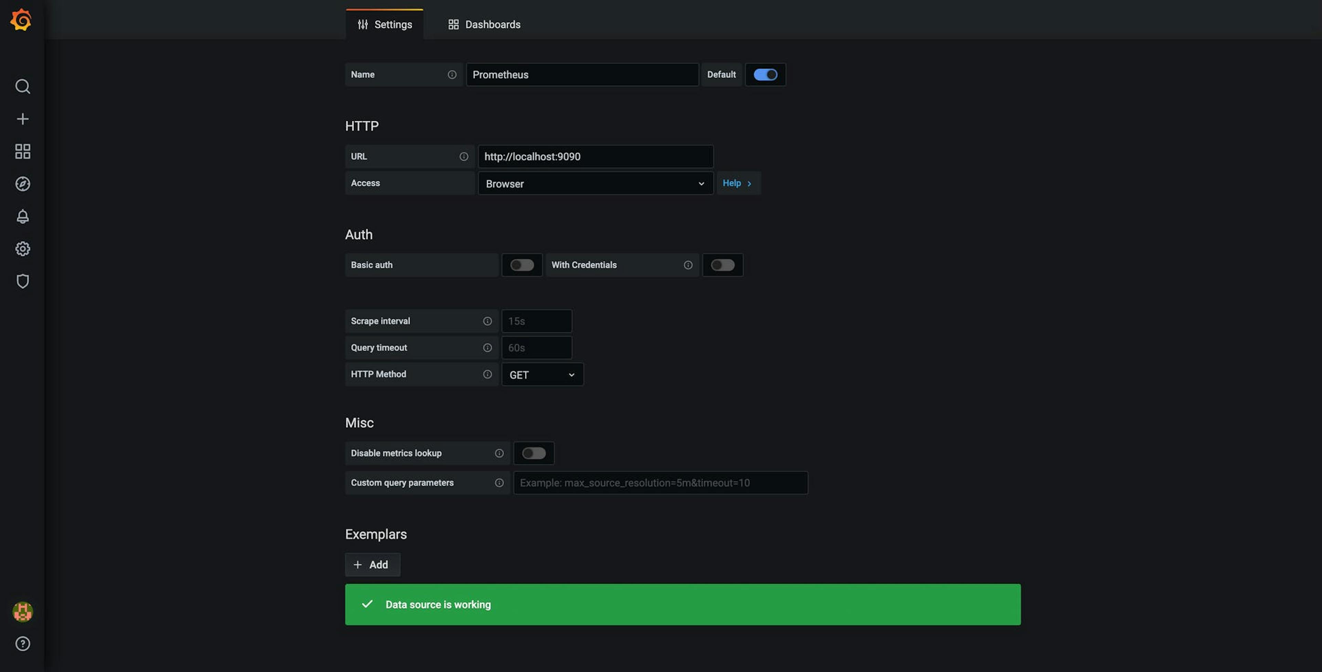Select the Explore compass icon
The width and height of the screenshot is (1322, 672).
point(23,184)
